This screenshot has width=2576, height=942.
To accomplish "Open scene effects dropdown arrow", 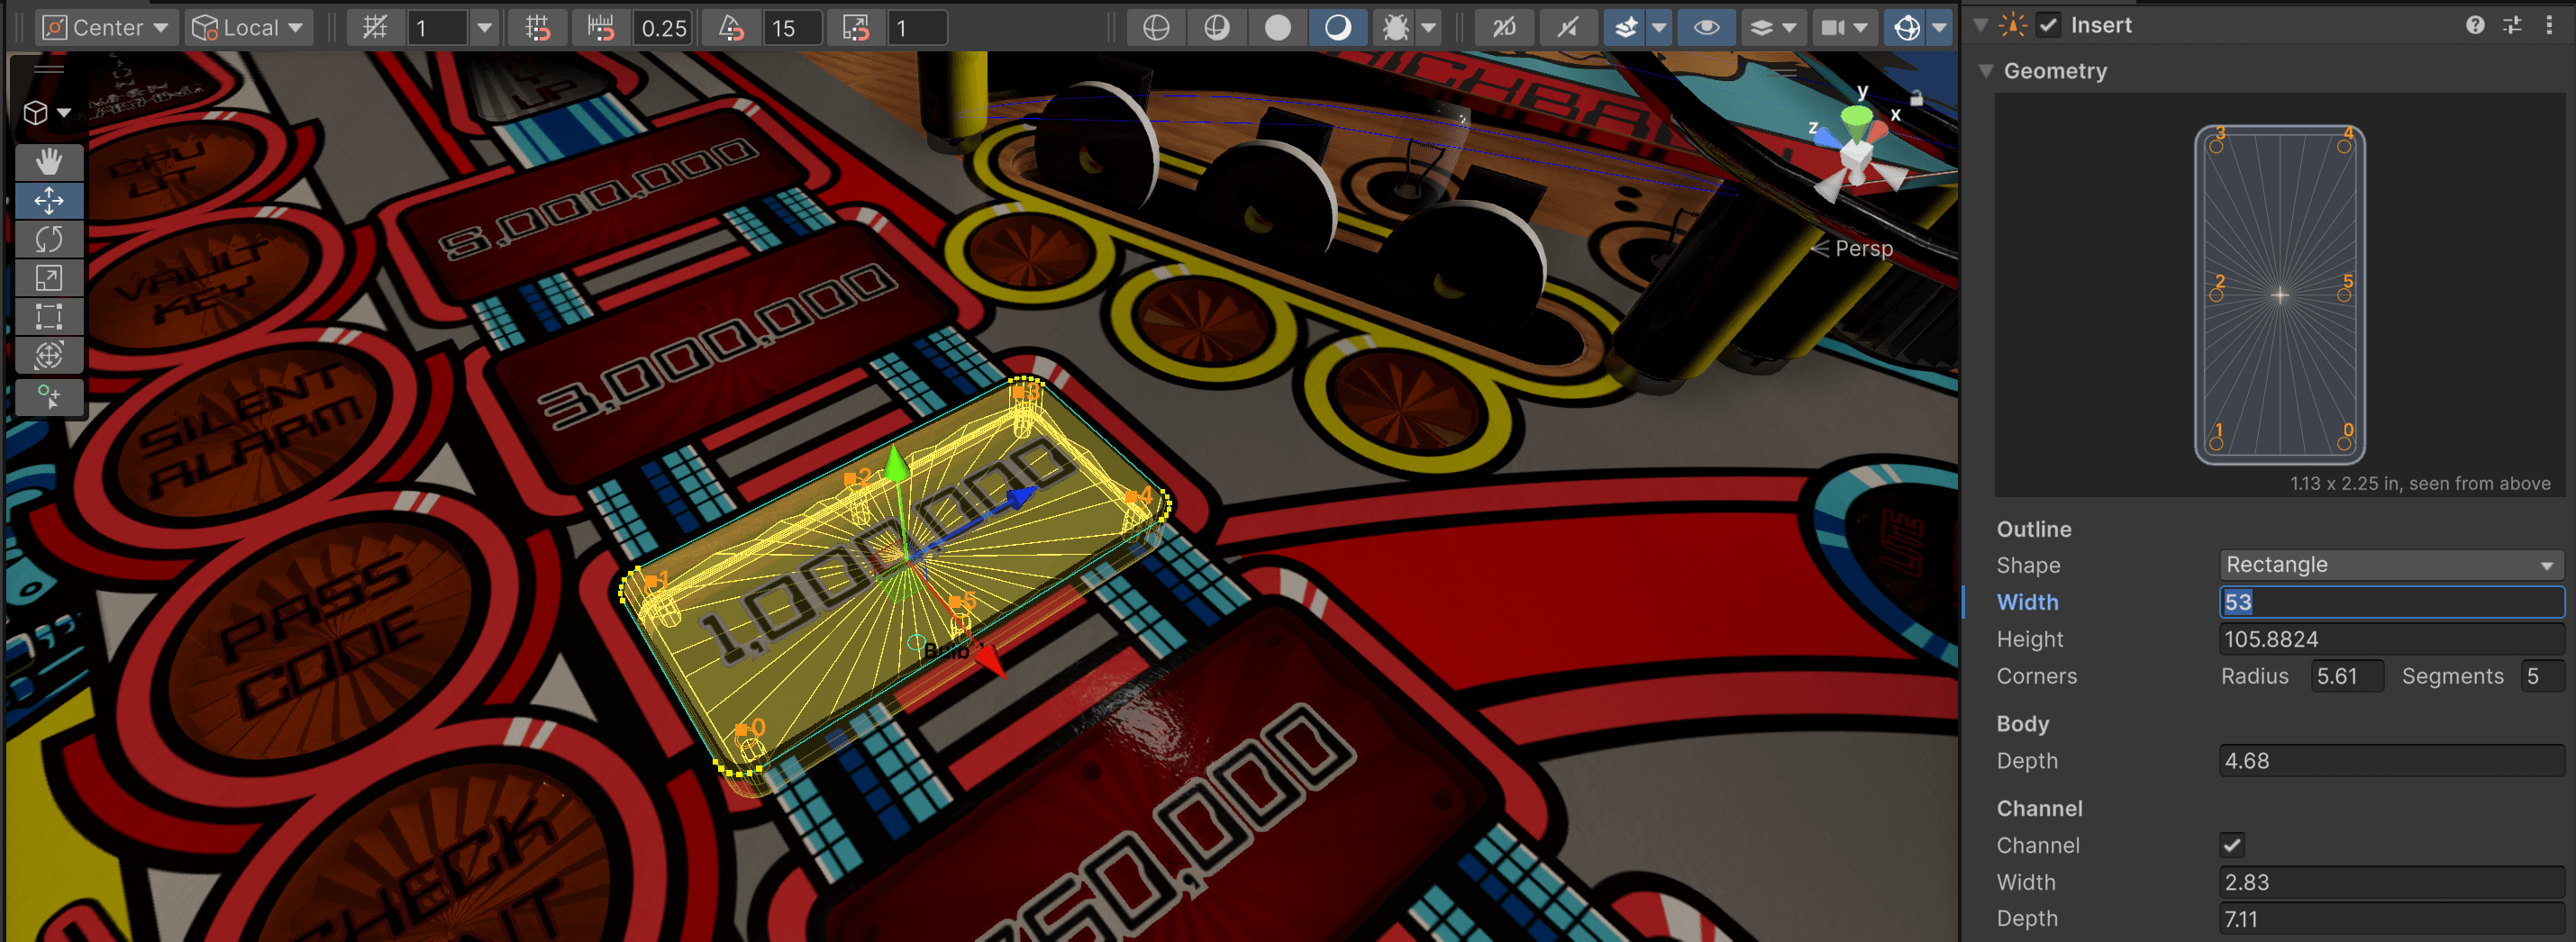I will (x=1659, y=28).
